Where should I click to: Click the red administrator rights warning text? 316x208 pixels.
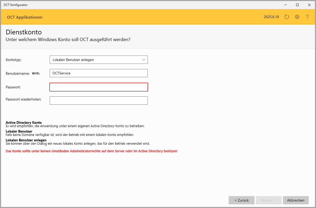pos(91,151)
